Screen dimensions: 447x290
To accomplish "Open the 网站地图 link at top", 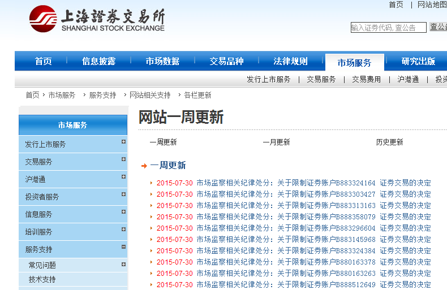I will click(x=432, y=5).
